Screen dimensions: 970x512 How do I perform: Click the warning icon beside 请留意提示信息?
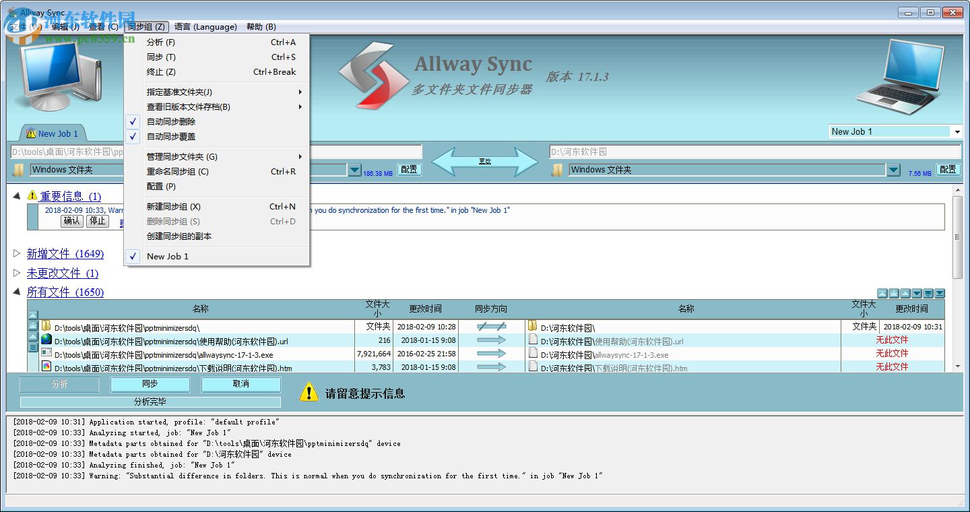(309, 393)
